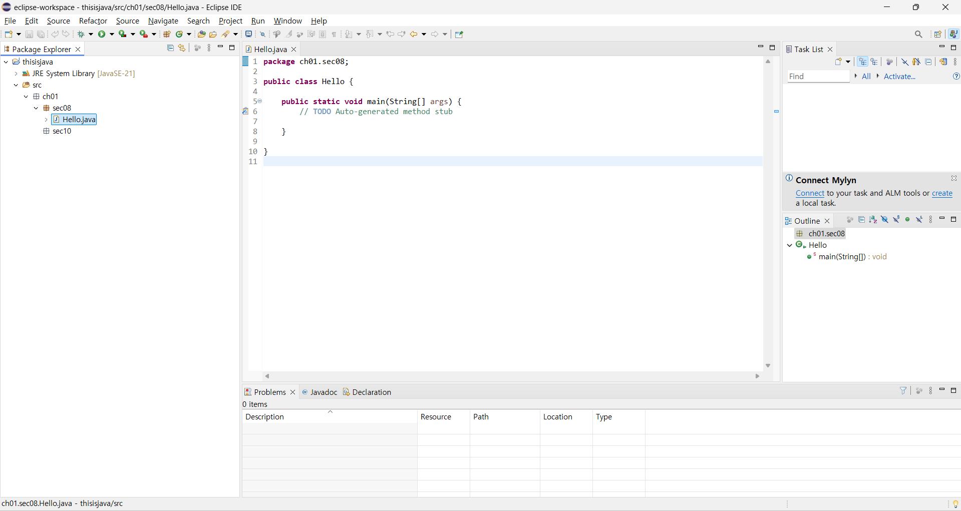Toggle Hide Fields in Outline
Viewport: 961px width, 511px height.
tap(884, 220)
